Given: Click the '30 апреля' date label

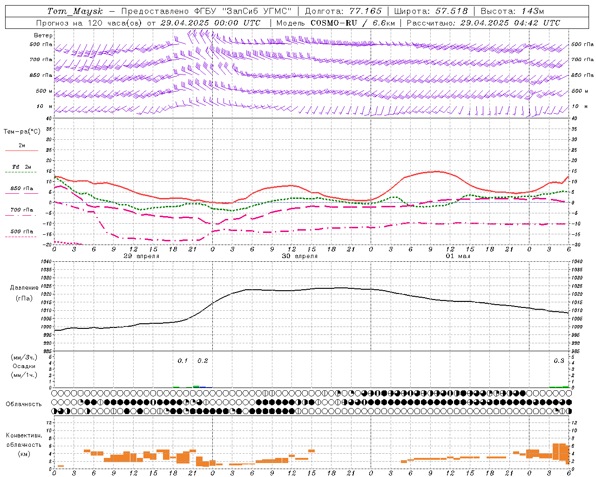Looking at the screenshot, I should pyautogui.click(x=300, y=256).
